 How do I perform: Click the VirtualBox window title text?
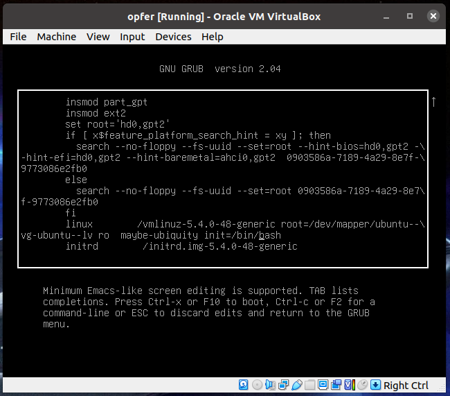pos(224,17)
